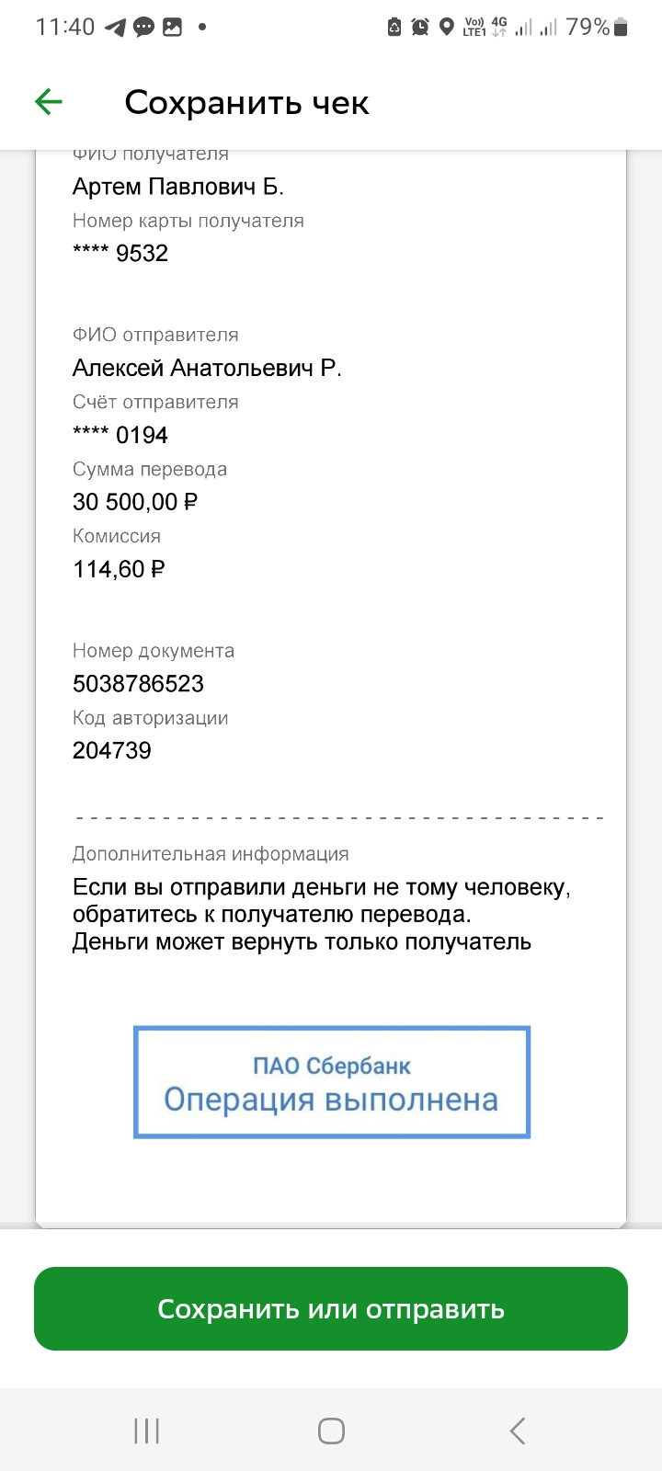Tap the location pin status icon
Image resolution: width=662 pixels, height=1471 pixels.
click(x=447, y=28)
